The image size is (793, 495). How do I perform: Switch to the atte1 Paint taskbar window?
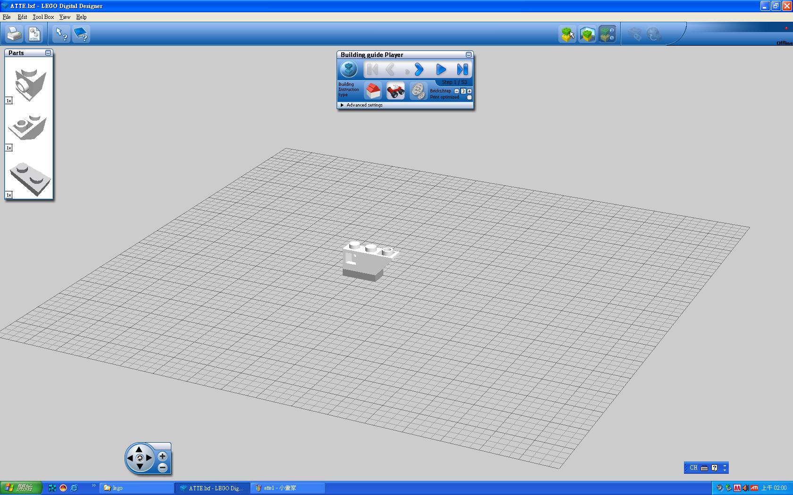tap(288, 488)
